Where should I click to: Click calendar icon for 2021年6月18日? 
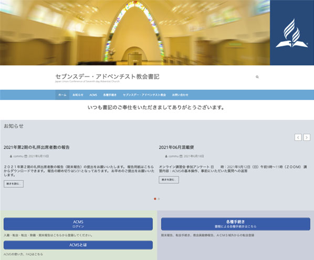tap(181, 156)
